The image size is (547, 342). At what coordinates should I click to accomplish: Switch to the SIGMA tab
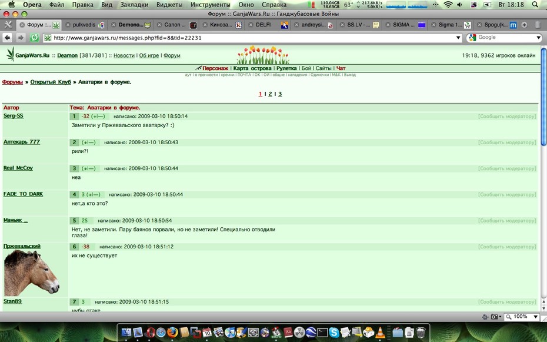pyautogui.click(x=404, y=25)
